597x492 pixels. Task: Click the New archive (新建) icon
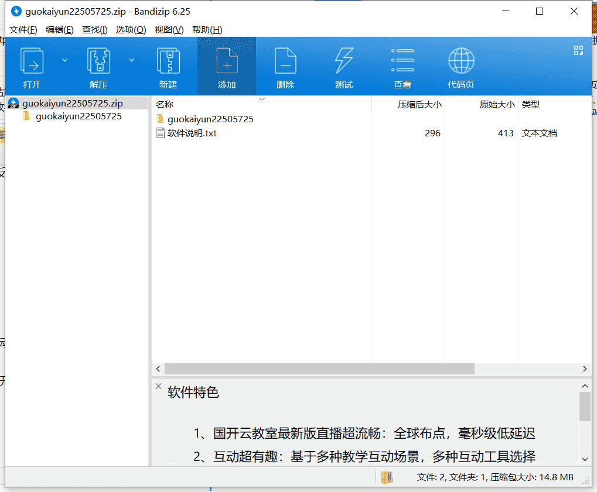click(x=168, y=60)
